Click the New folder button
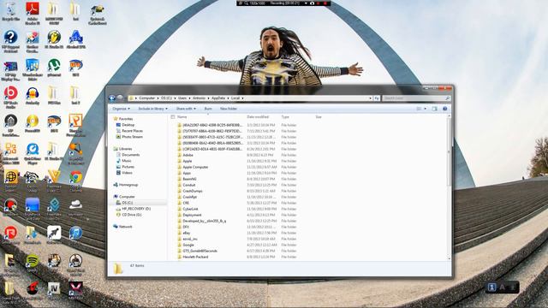 point(229,109)
